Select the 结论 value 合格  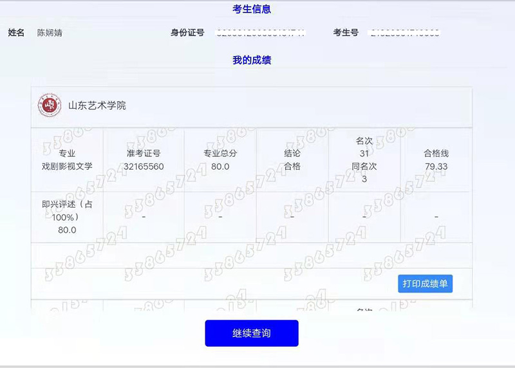coord(292,167)
